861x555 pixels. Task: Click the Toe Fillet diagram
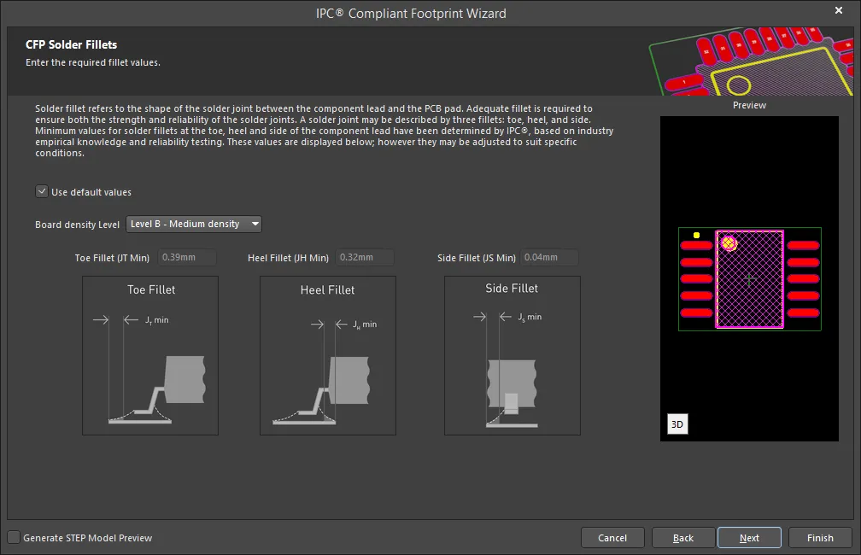150,356
